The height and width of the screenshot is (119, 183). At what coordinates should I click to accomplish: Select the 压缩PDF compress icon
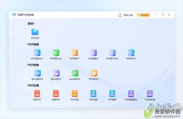[56, 93]
